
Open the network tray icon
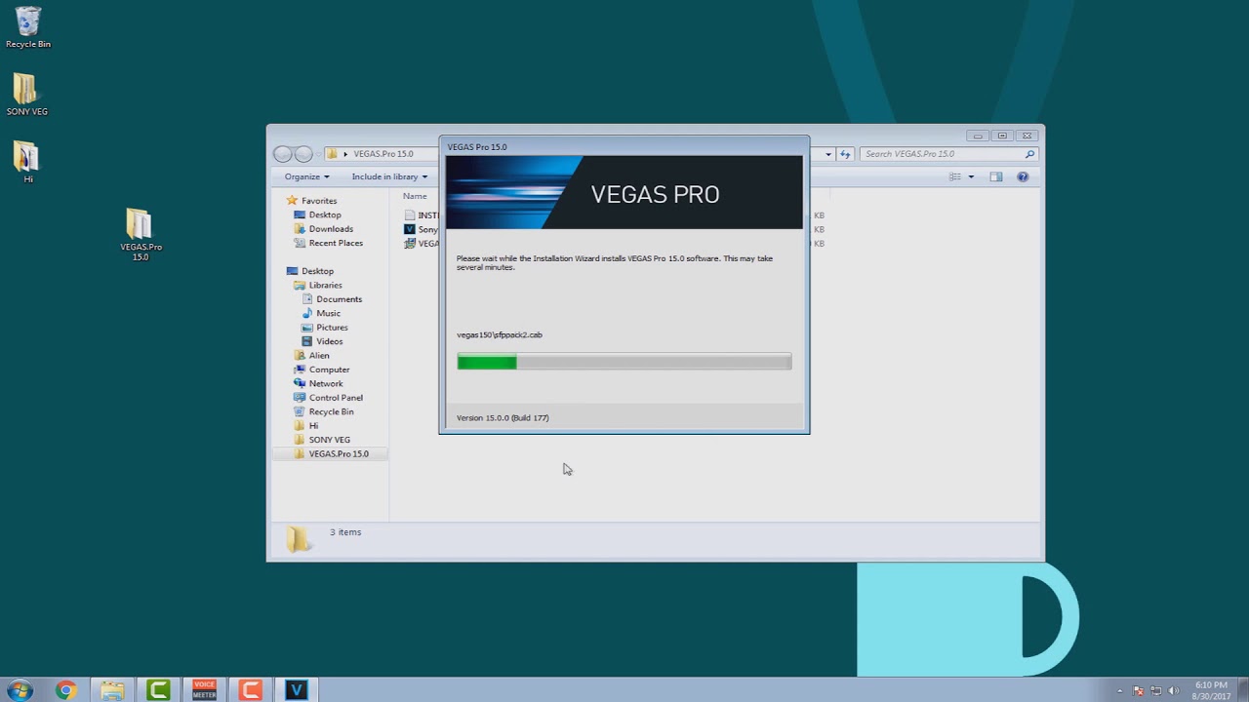1155,691
